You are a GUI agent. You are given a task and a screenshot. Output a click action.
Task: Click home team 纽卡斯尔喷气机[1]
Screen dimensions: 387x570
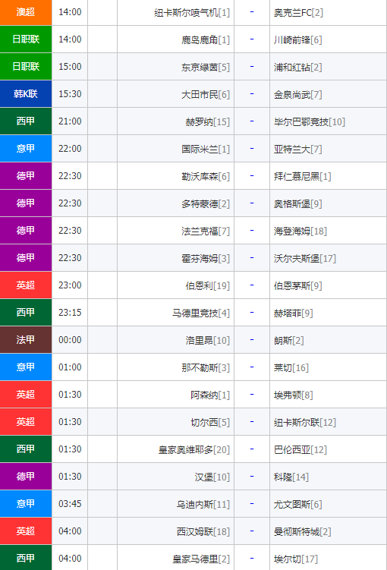click(192, 13)
